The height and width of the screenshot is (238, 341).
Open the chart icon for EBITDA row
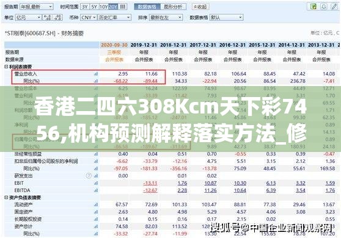coord(95,190)
